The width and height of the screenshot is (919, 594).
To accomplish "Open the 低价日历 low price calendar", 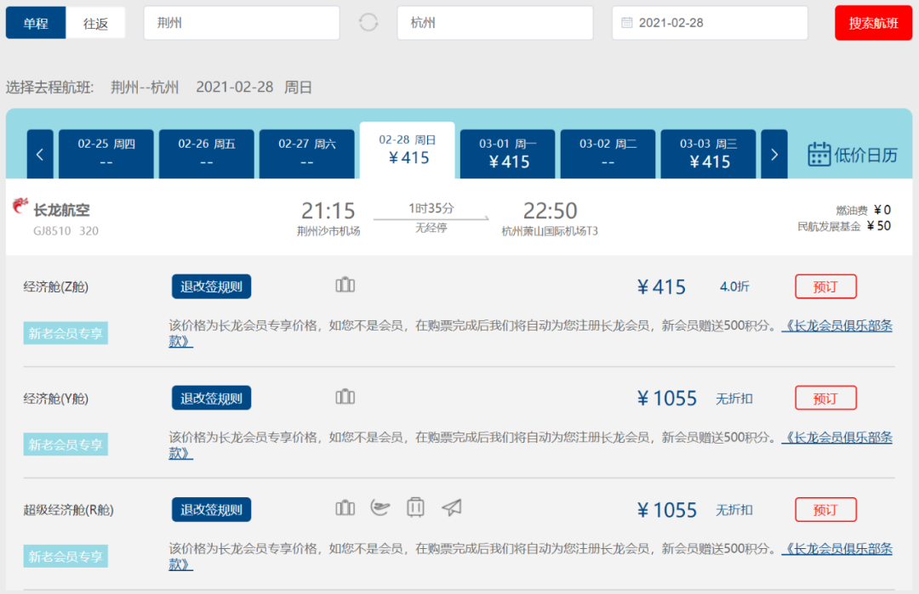I will click(852, 155).
